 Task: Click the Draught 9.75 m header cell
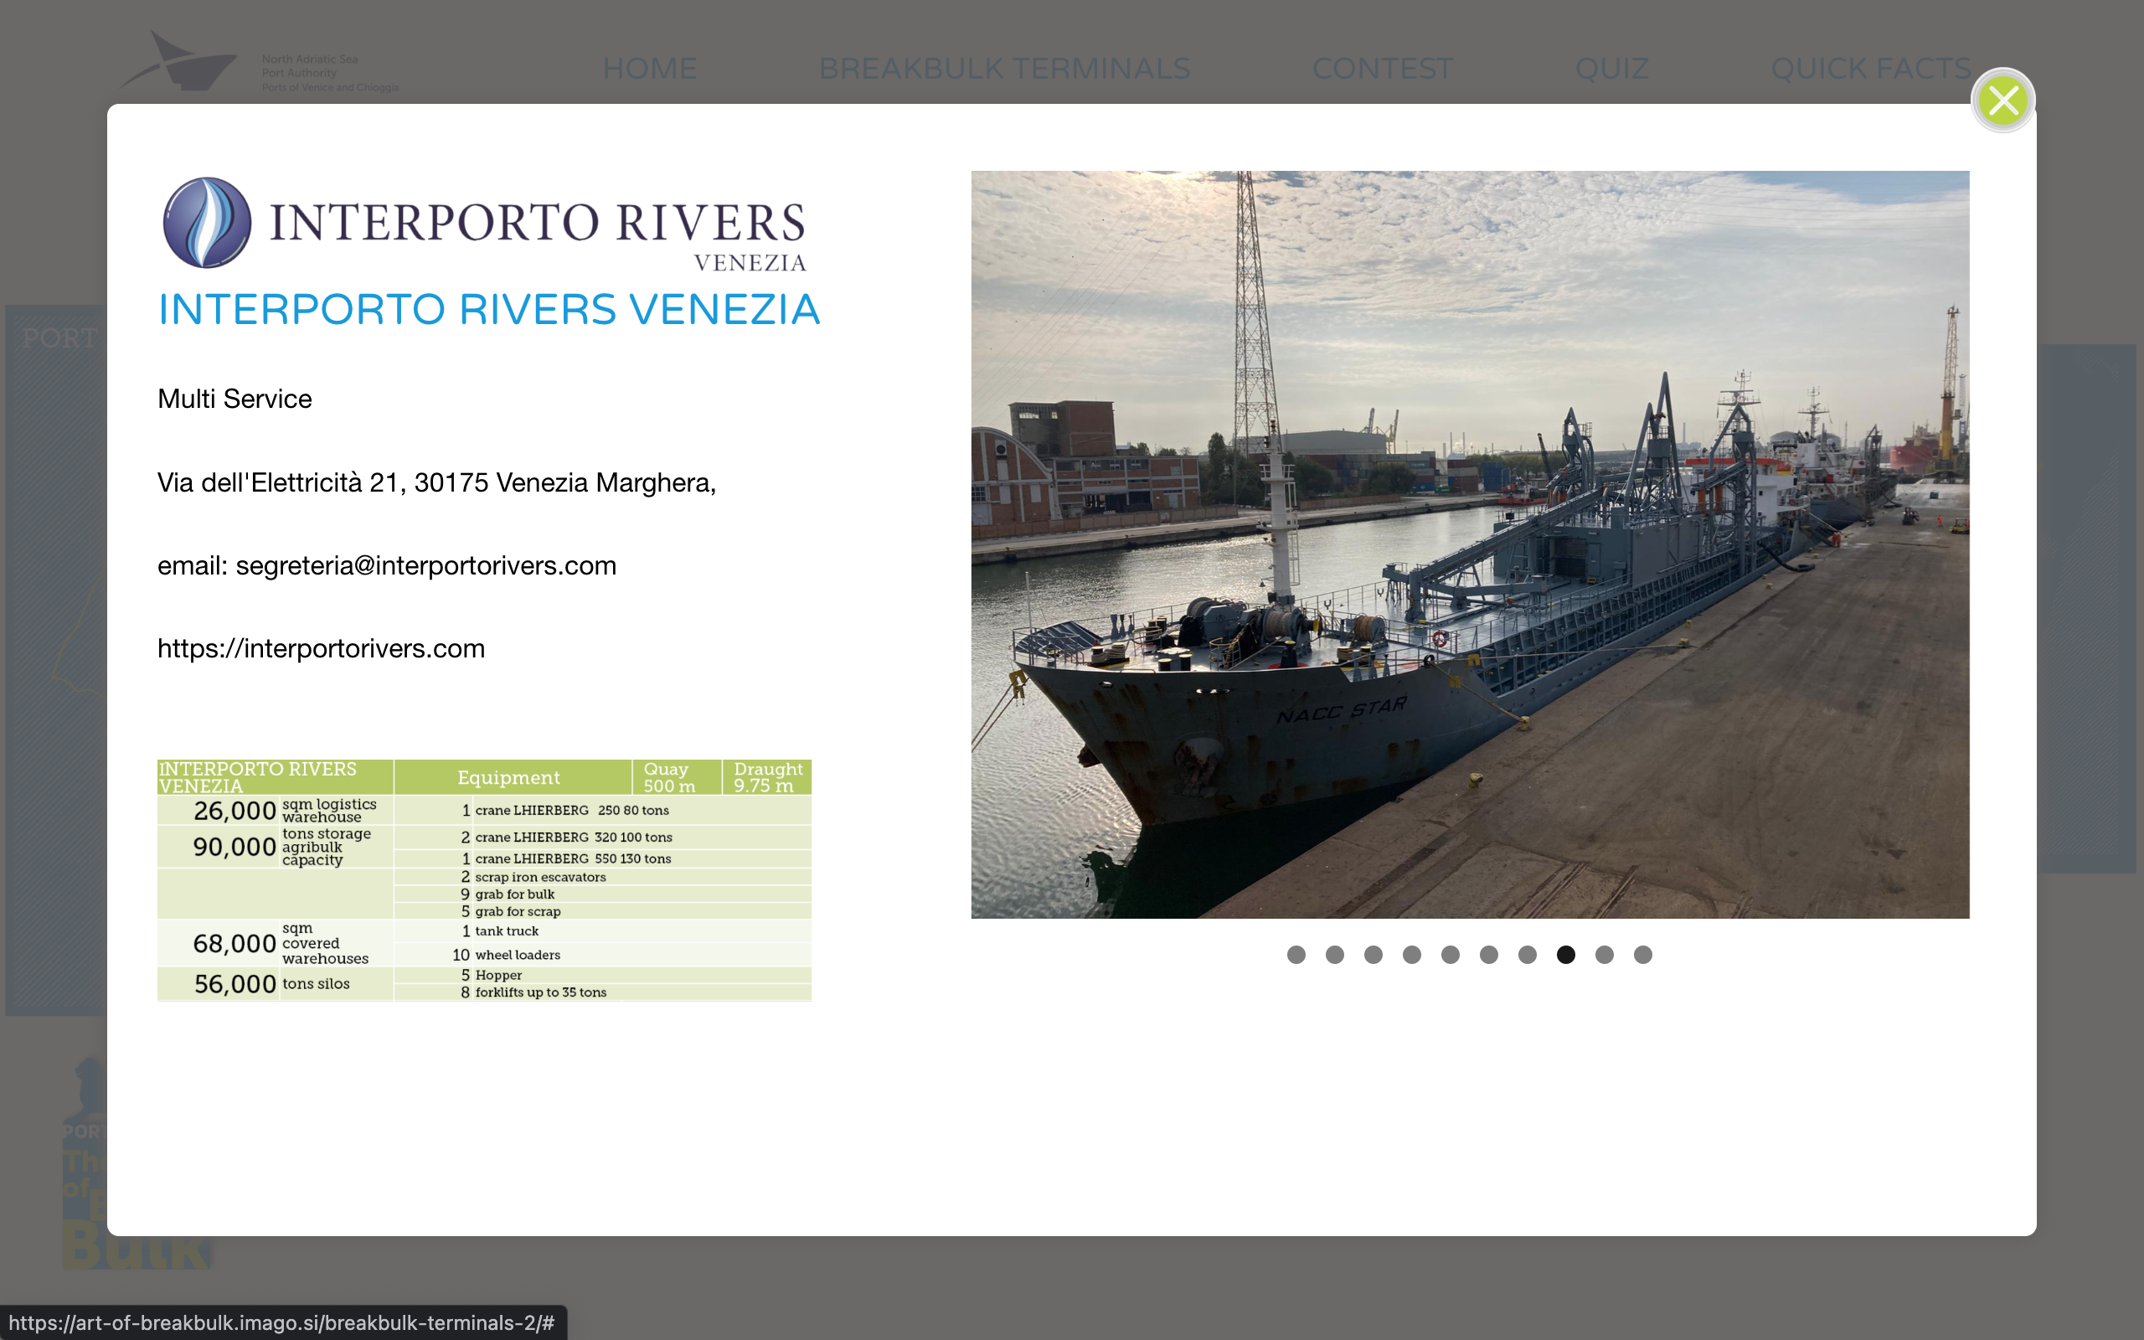coord(766,777)
